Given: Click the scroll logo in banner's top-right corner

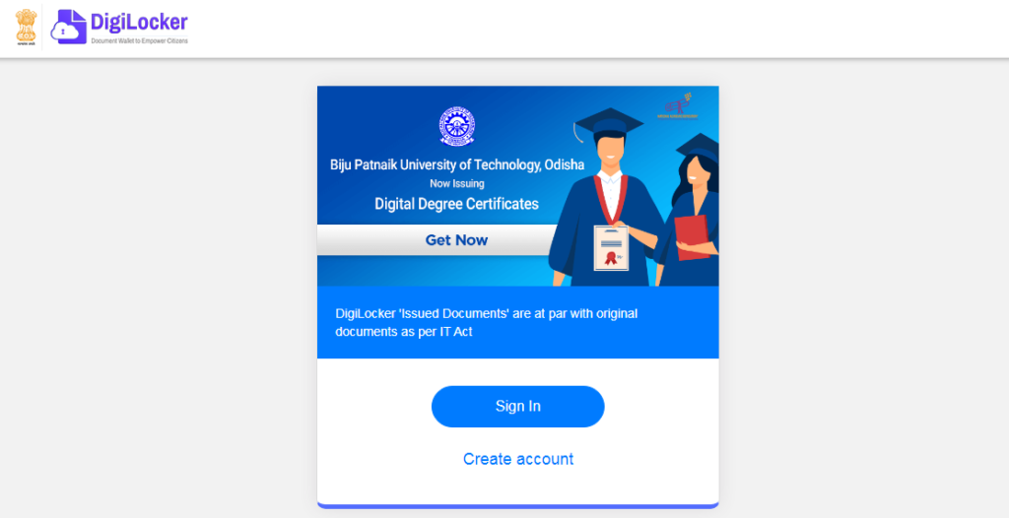Looking at the screenshot, I should tap(678, 105).
